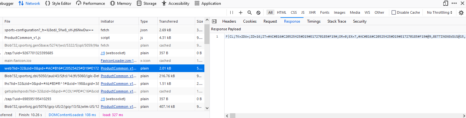Open the request blocking icon
This screenshot has height=118, width=466.
[258, 12]
